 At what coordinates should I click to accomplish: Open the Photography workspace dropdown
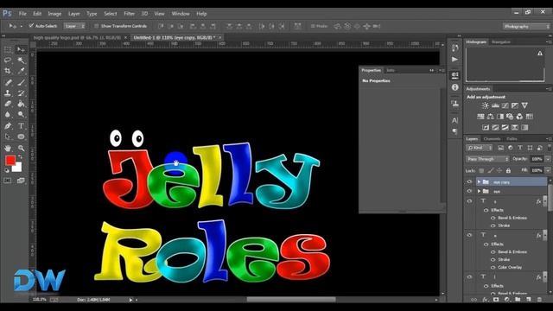click(526, 27)
